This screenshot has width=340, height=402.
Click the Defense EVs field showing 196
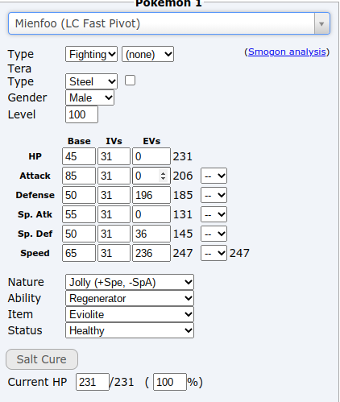click(x=151, y=195)
